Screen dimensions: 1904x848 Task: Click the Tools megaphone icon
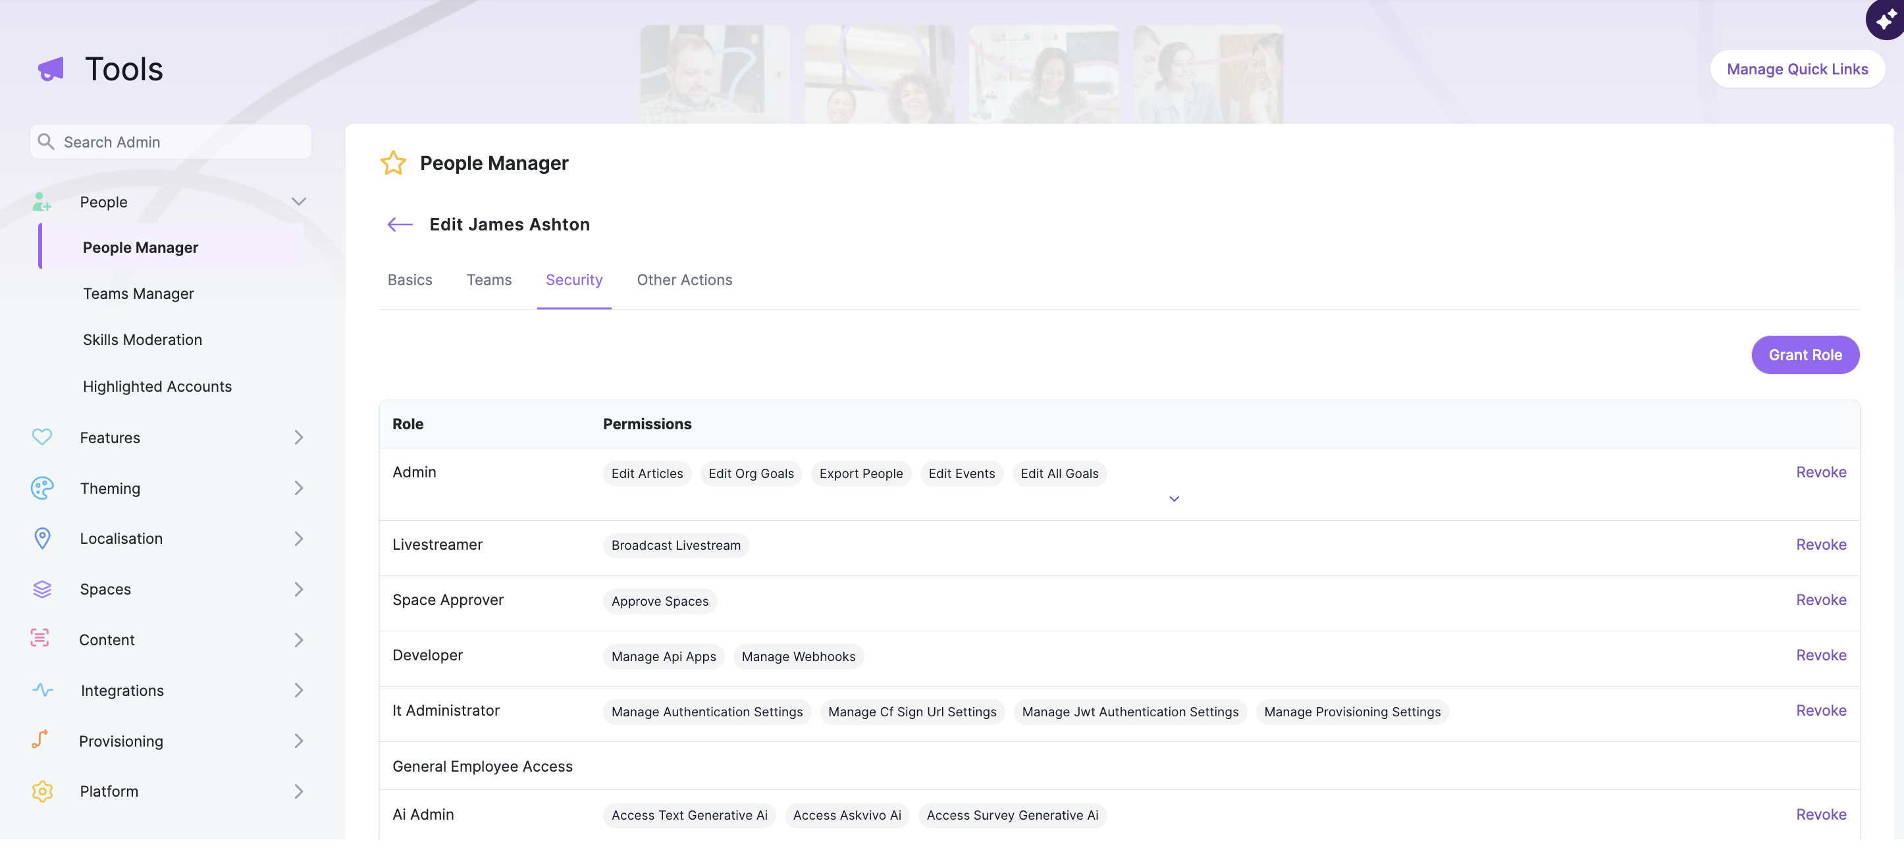pyautogui.click(x=51, y=70)
